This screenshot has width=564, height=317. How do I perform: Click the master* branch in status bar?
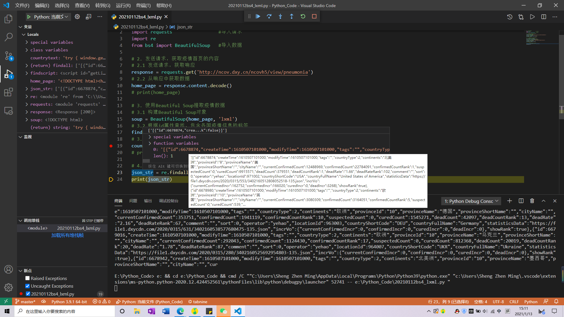(x=25, y=302)
